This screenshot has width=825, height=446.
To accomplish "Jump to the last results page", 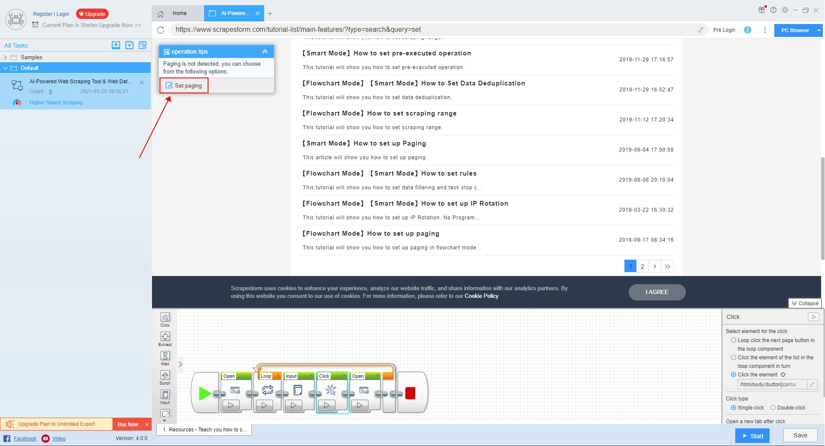I will [x=667, y=266].
